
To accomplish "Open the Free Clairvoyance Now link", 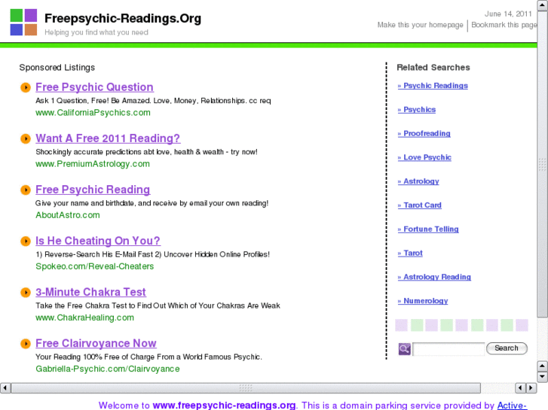I will 96,343.
